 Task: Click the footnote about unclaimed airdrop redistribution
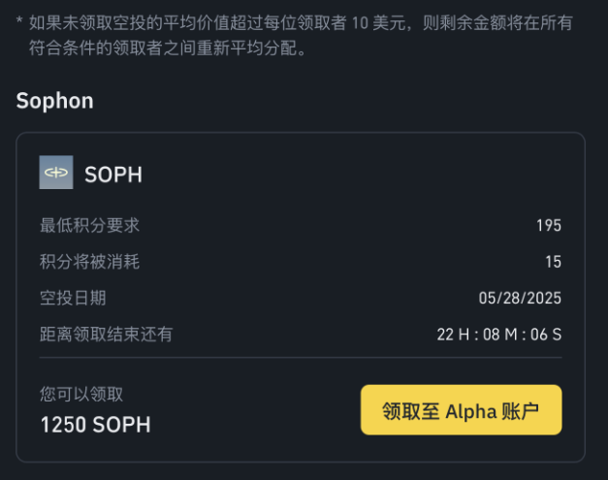coord(295,35)
